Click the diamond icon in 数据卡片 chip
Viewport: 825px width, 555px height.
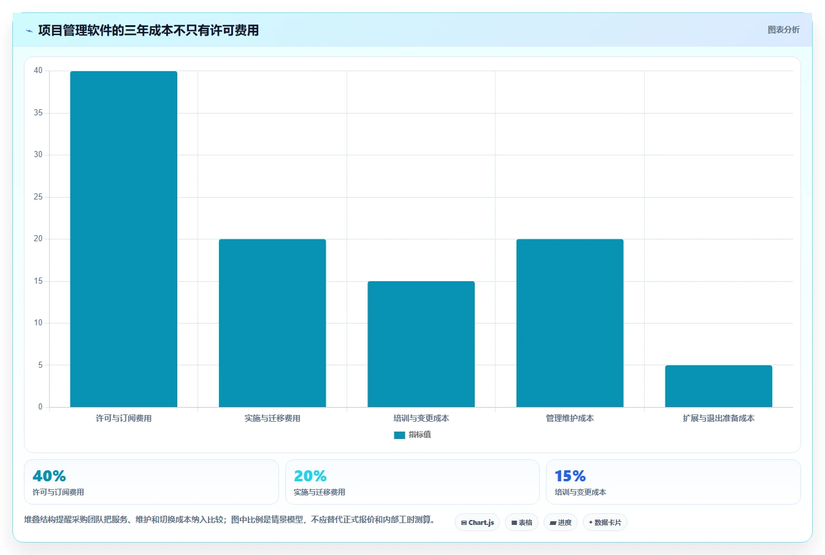coord(591,522)
